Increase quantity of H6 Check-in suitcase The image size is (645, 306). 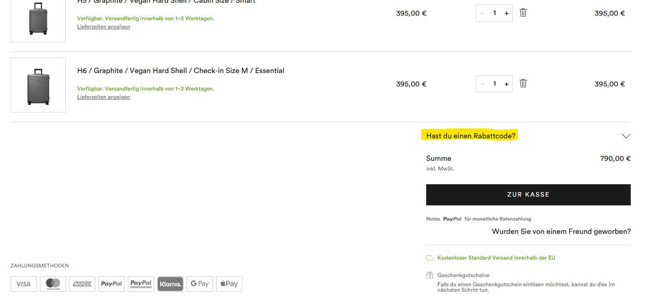(x=507, y=84)
